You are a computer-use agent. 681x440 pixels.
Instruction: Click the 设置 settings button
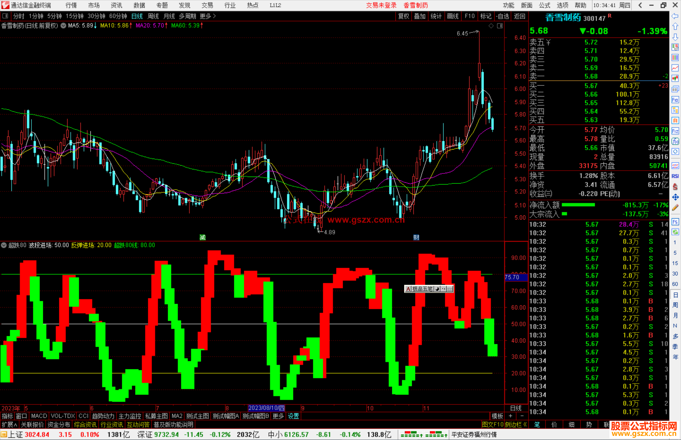pyautogui.click(x=293, y=416)
